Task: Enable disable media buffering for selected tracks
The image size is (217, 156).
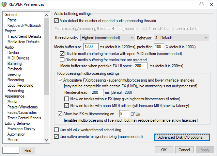Action: 62,59
